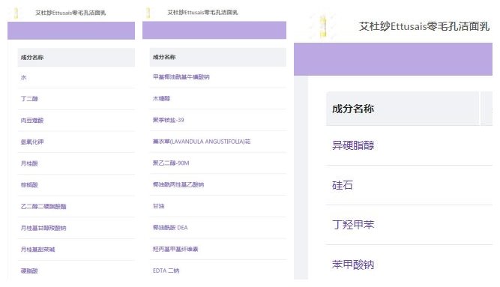Select the 月桂酸 ingredient row
500x287 pixels.
pos(76,163)
